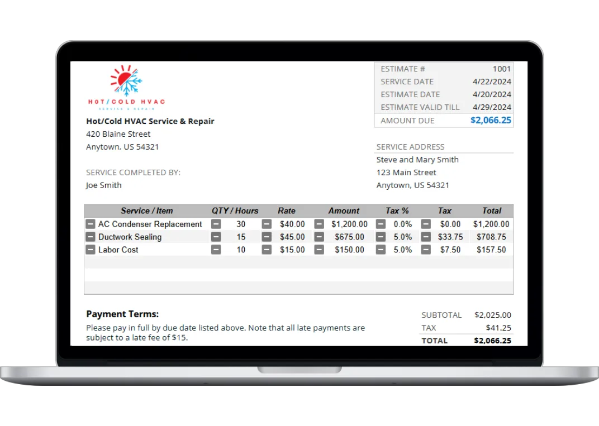Click the minus icon beside Labor Cost quantity 10

click(x=217, y=250)
